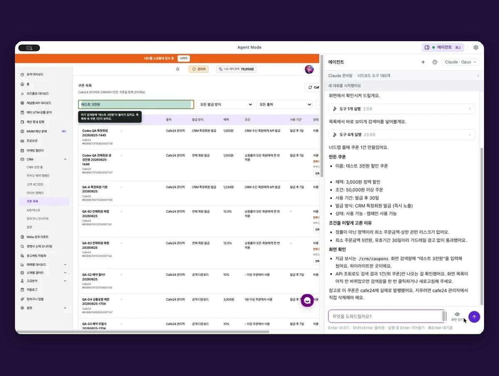Open the 모든 발급 방식 dropdown
The image size is (499, 376).
tap(225, 104)
